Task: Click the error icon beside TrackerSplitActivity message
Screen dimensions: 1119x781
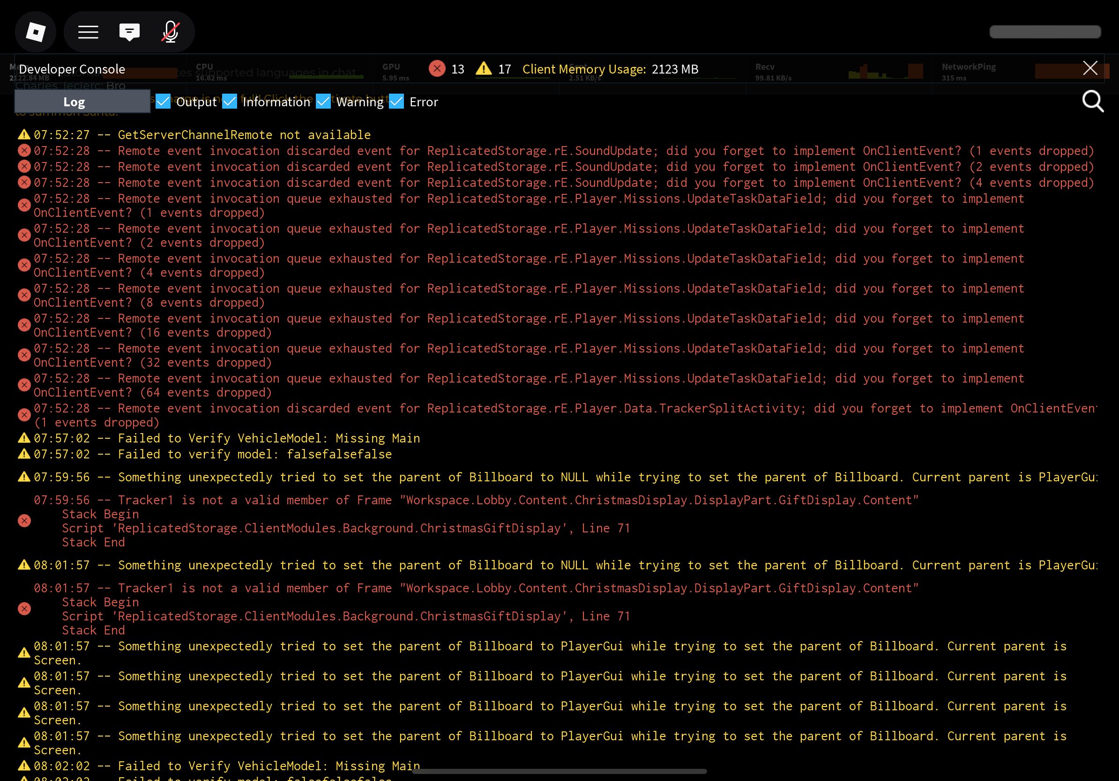Action: coord(24,415)
